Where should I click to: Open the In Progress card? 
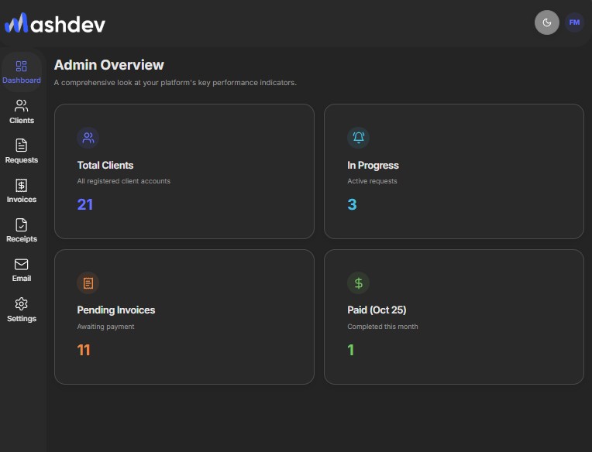453,171
